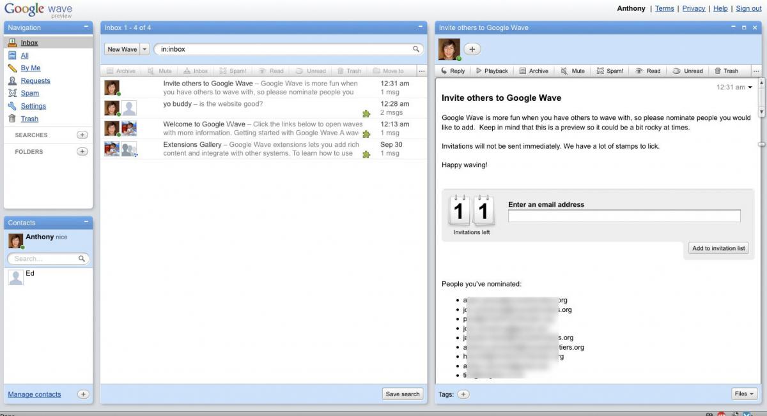Open the 'Welcome to Google Wave' wave

[263, 128]
